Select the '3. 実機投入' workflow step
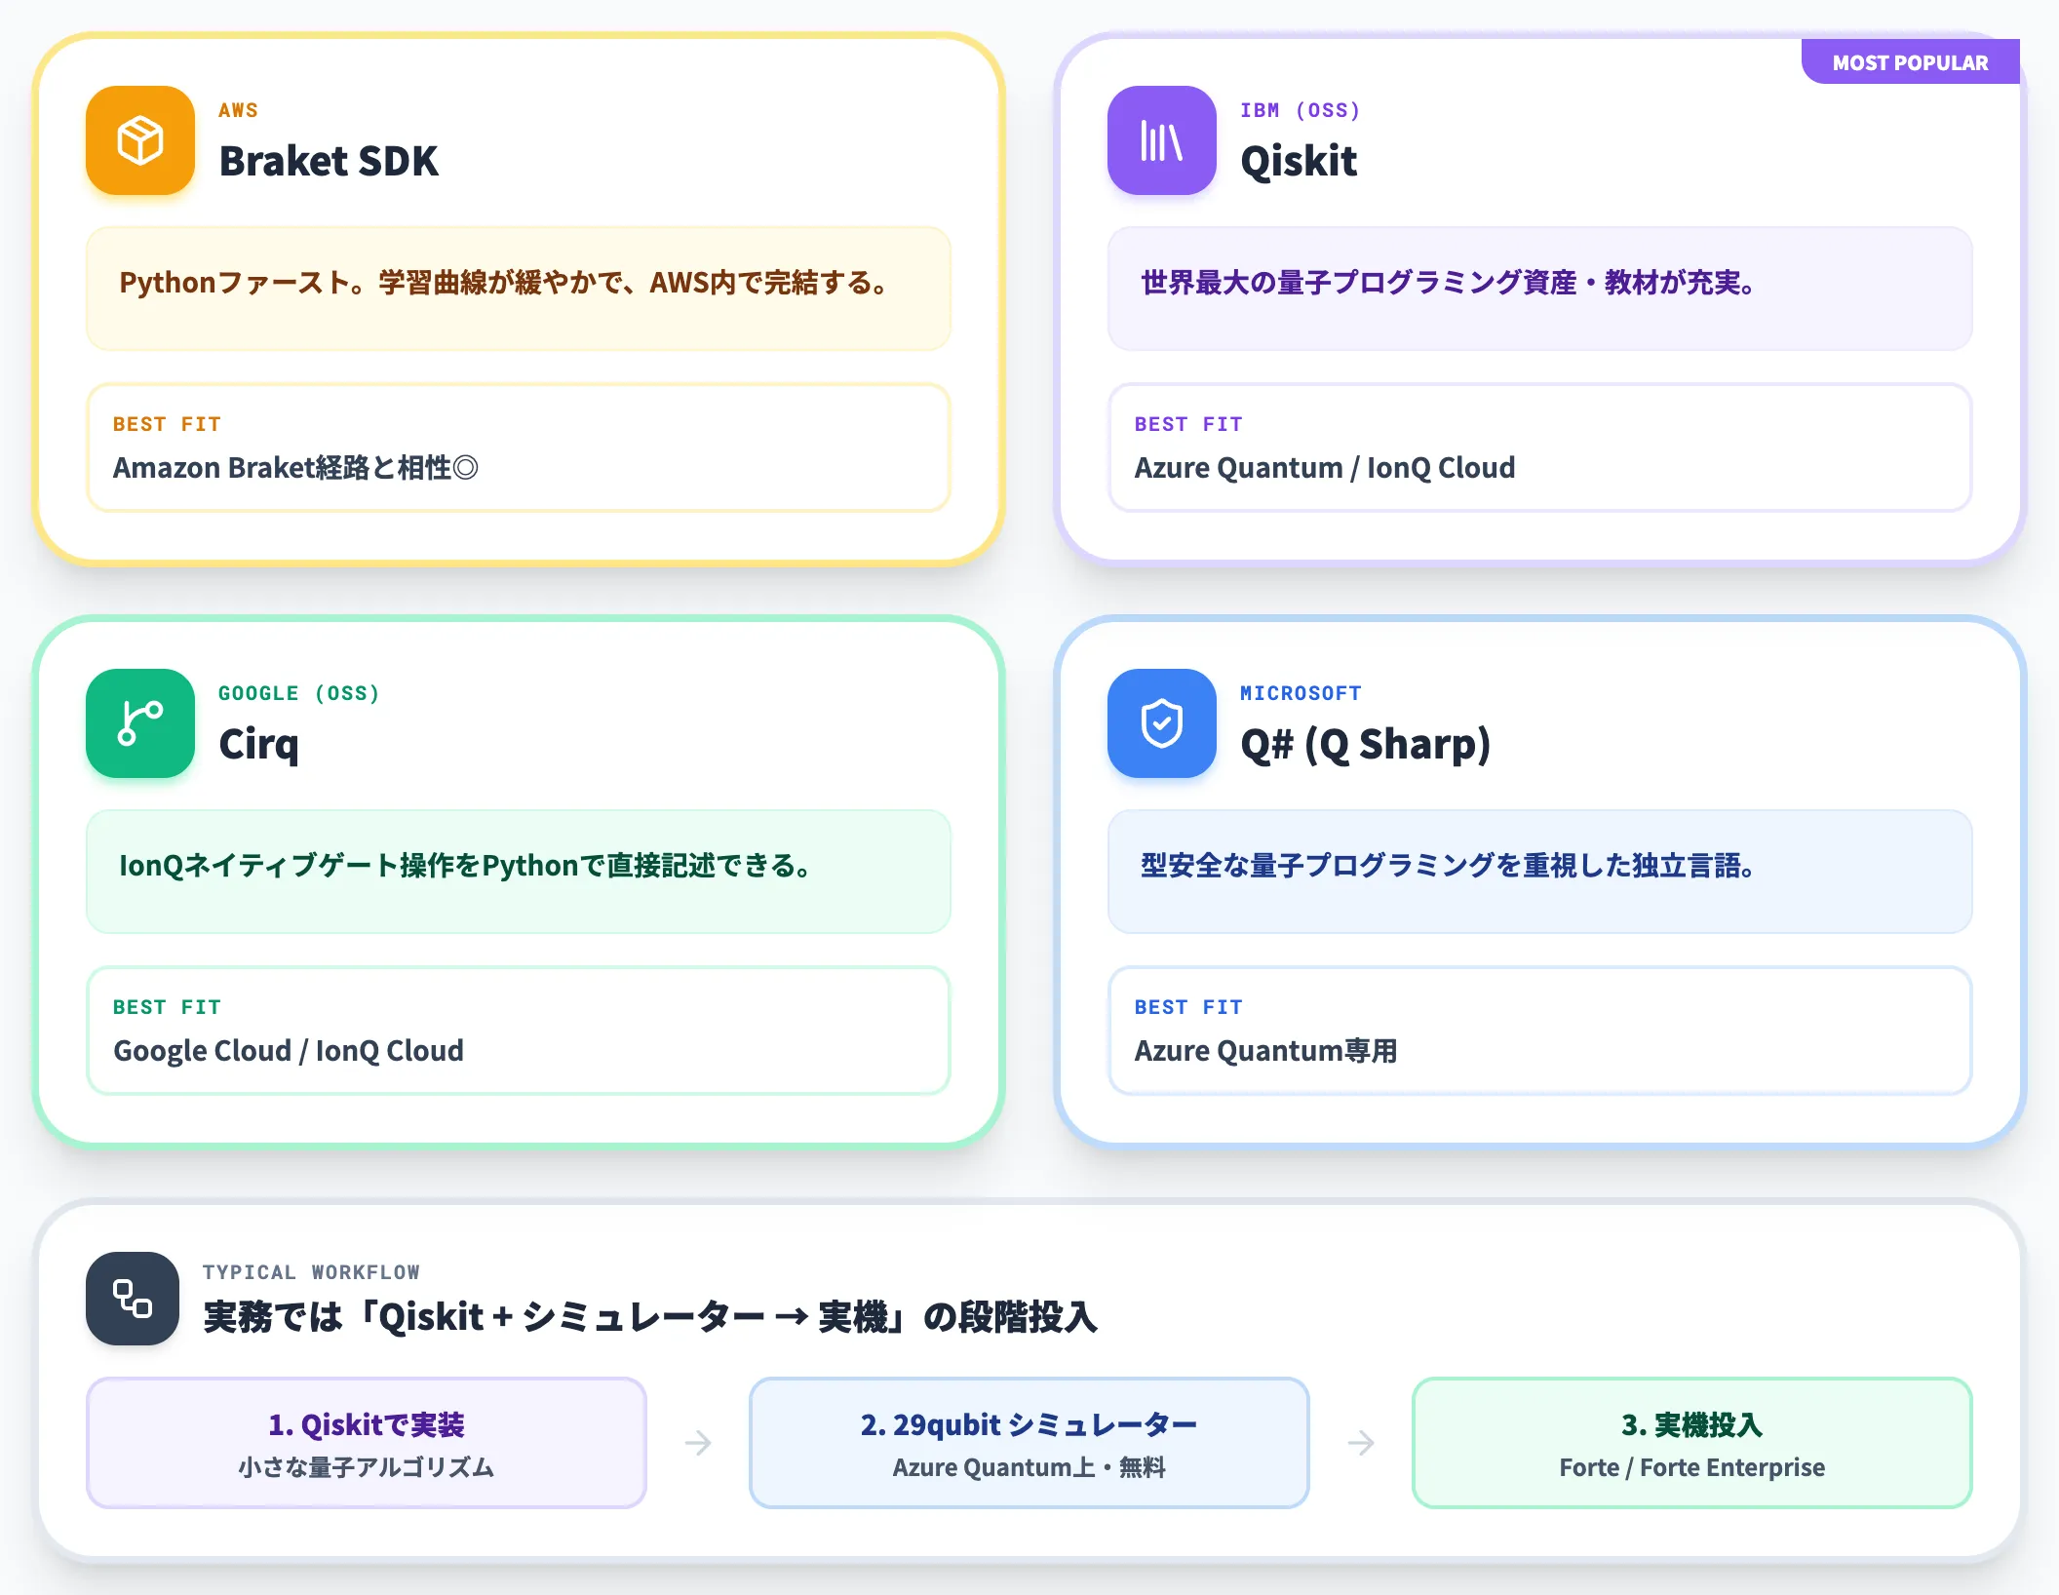The width and height of the screenshot is (2059, 1595). pyautogui.click(x=1692, y=1443)
